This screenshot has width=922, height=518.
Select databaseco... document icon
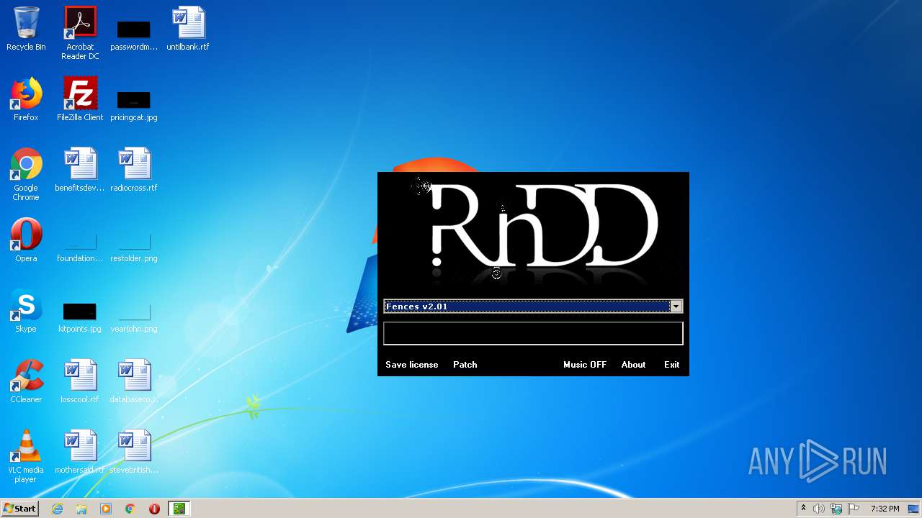click(x=134, y=381)
